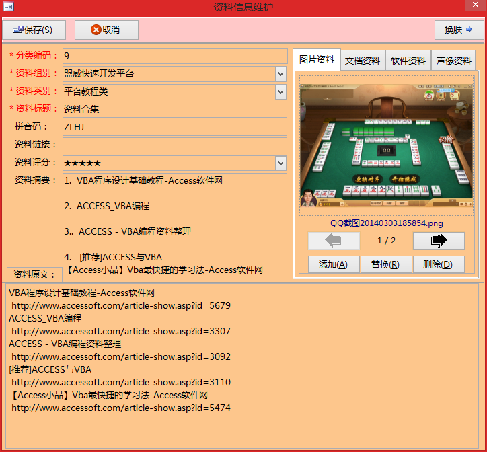Open the QQ截图20140303185854.png file link

tap(386, 223)
